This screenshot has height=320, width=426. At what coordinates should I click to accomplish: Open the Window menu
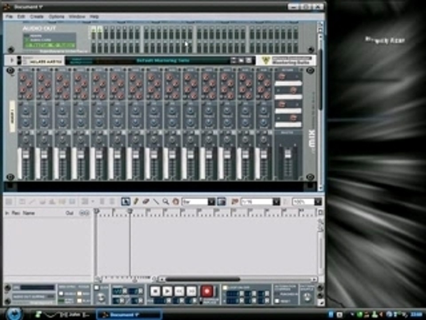pos(77,16)
